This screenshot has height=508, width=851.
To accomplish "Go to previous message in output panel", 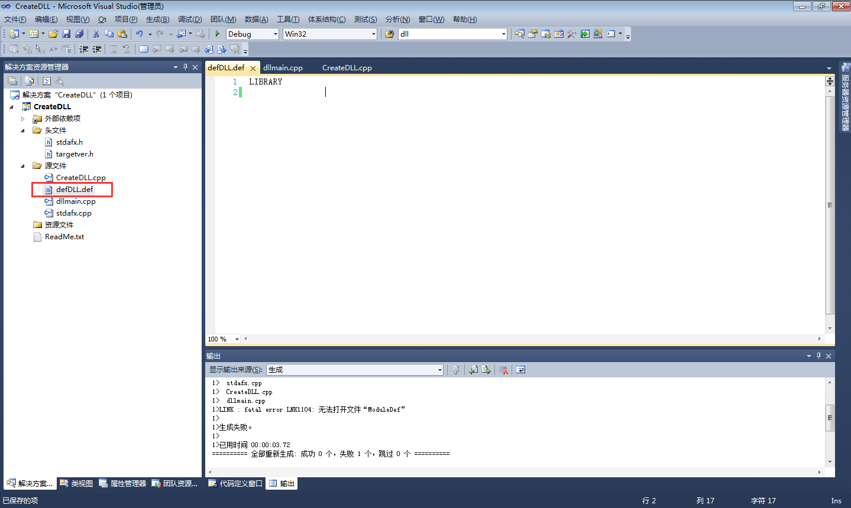I will (473, 370).
